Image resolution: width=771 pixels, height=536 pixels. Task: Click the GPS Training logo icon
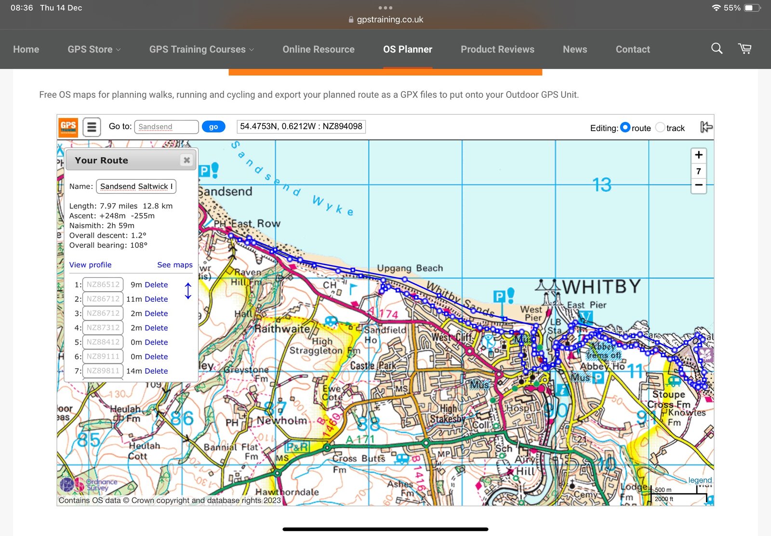tap(68, 127)
